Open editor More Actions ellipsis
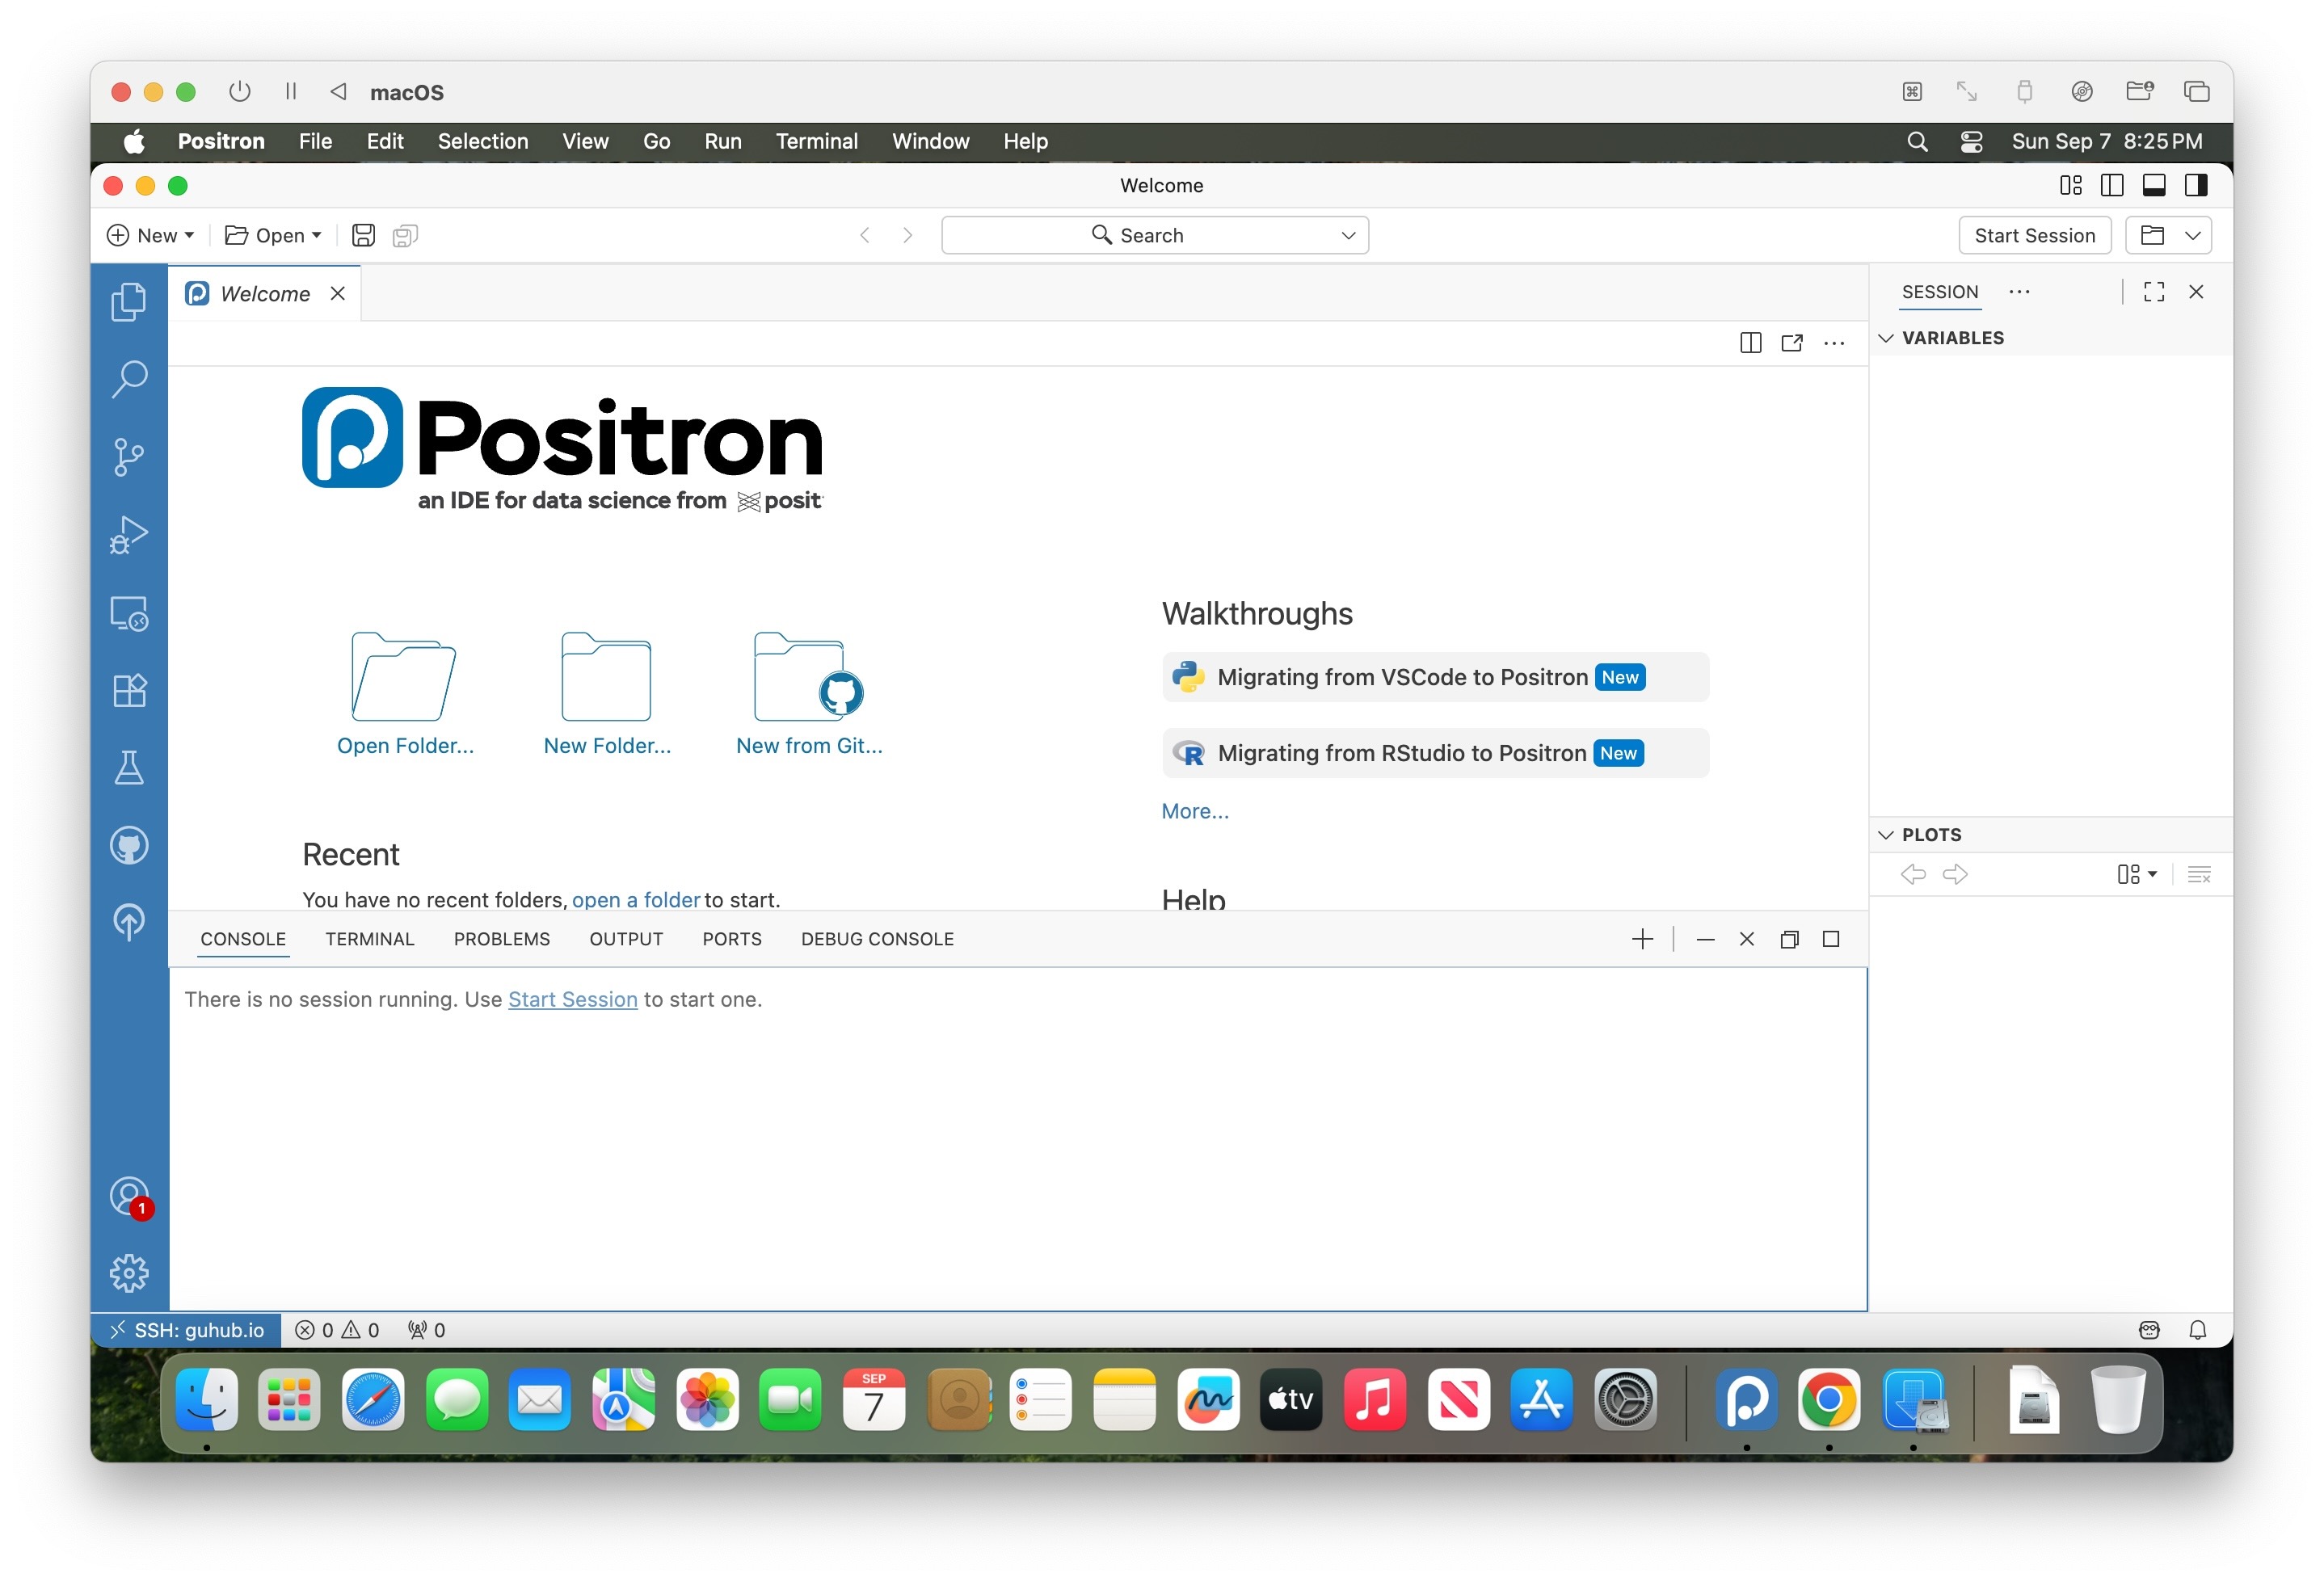Screen dimensions: 2324x1582 click(1834, 343)
